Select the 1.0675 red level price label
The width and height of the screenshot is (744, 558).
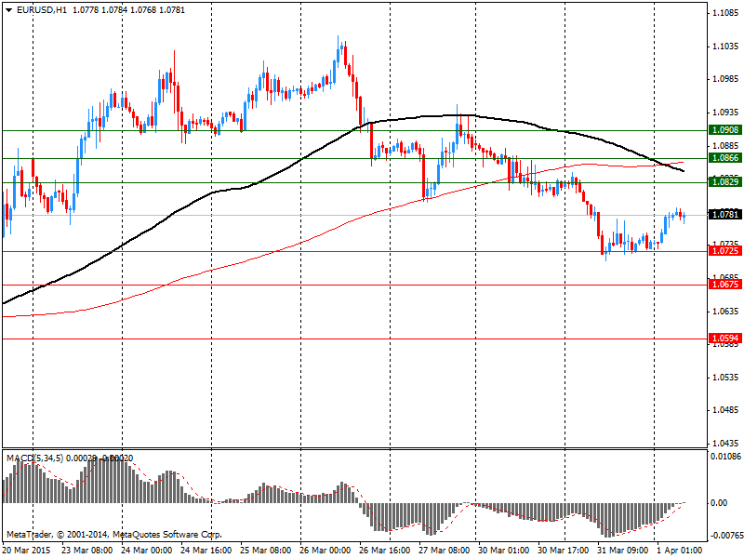click(x=725, y=285)
